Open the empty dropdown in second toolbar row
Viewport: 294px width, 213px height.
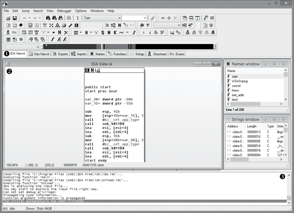[x=179, y=25]
